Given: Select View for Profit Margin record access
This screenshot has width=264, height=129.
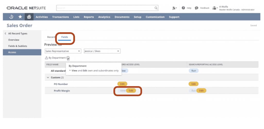Looking at the screenshot, I should click(x=122, y=91).
